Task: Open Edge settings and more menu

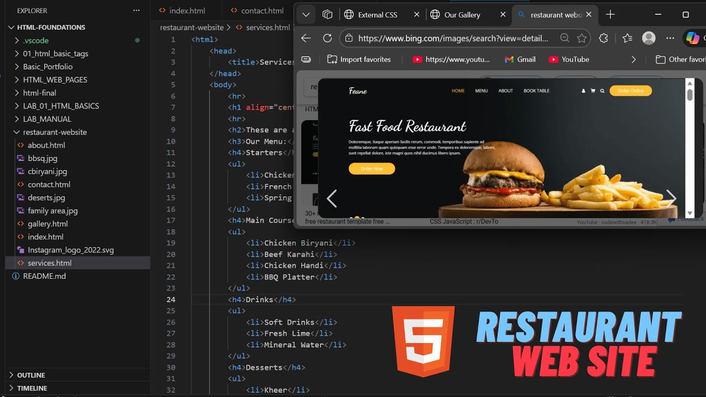Action: 670,38
